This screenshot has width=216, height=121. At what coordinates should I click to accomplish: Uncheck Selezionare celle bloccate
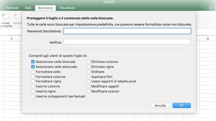33,62
